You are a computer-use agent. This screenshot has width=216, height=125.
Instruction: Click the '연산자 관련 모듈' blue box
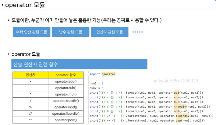point(110,32)
